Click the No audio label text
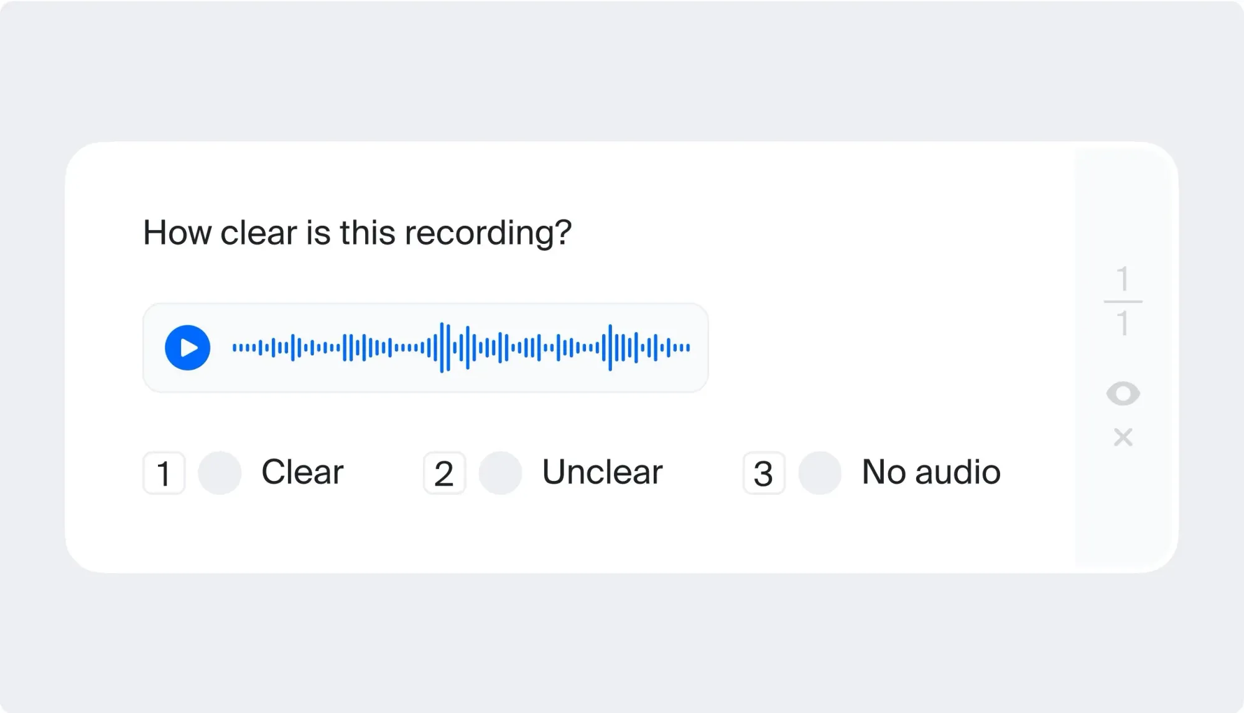Image resolution: width=1244 pixels, height=713 pixels. [x=930, y=472]
